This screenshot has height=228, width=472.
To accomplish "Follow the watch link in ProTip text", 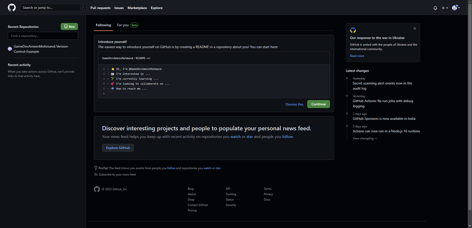I will point(207,168).
